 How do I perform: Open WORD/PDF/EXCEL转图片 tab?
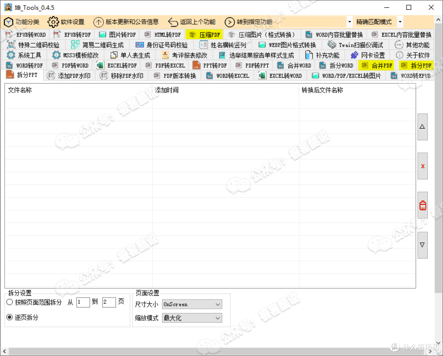tap(346, 76)
